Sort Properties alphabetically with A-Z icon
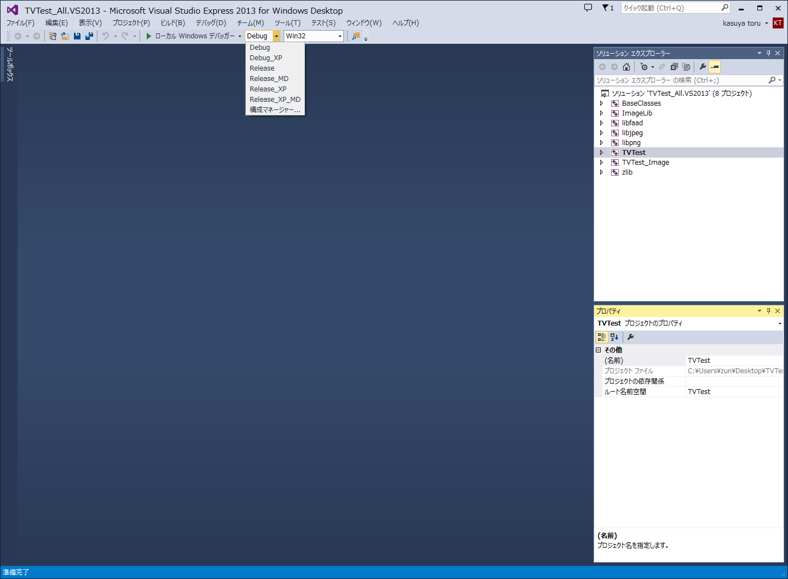Viewport: 788px width, 579px height. pos(614,337)
